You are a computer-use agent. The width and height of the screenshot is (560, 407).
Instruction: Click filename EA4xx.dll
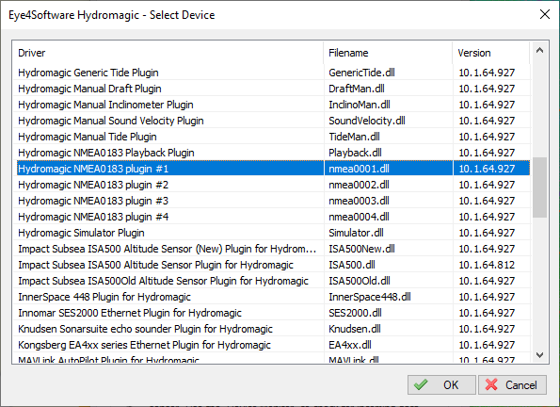tap(350, 345)
